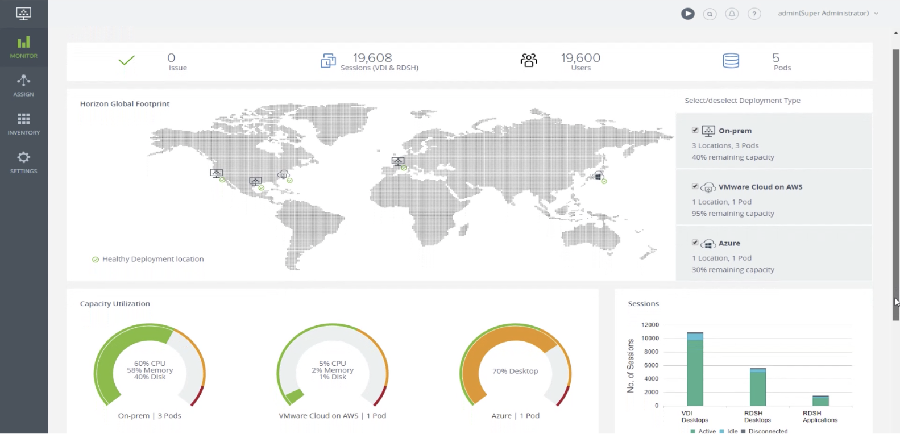Go to Inventory in the sidebar
The height and width of the screenshot is (434, 900).
pyautogui.click(x=24, y=124)
